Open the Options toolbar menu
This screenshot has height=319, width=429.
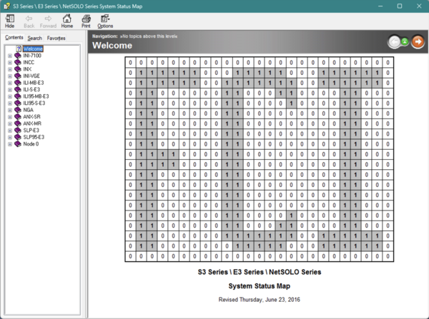105,21
